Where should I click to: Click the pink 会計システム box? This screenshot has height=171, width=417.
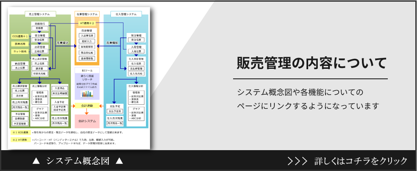87,121
